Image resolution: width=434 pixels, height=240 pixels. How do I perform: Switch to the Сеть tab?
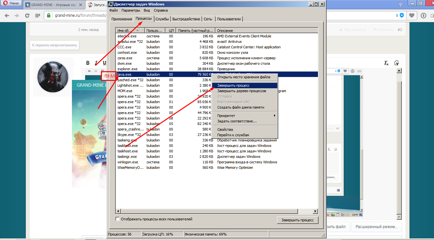(x=208, y=19)
